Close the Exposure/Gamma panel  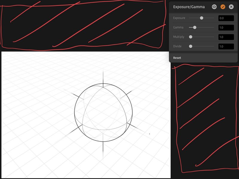coord(231,7)
